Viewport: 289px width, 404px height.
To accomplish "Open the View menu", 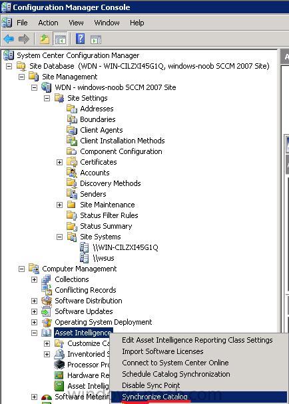I will coord(76,23).
